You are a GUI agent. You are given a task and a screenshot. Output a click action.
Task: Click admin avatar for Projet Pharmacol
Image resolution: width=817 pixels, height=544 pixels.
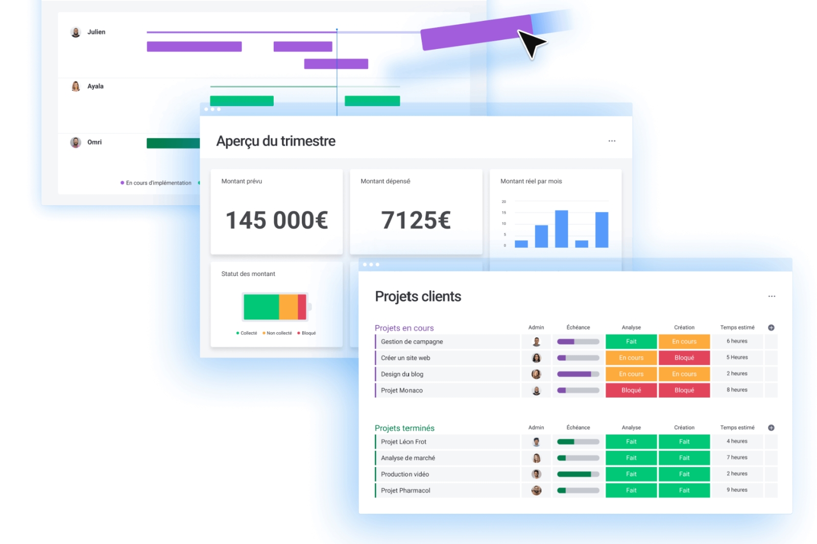point(536,490)
